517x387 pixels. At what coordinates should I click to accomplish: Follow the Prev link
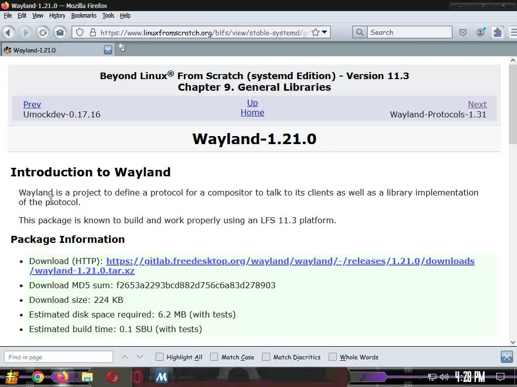click(32, 104)
